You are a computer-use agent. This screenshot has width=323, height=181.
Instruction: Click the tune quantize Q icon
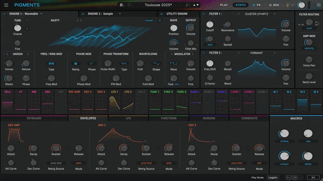pos(27,28)
